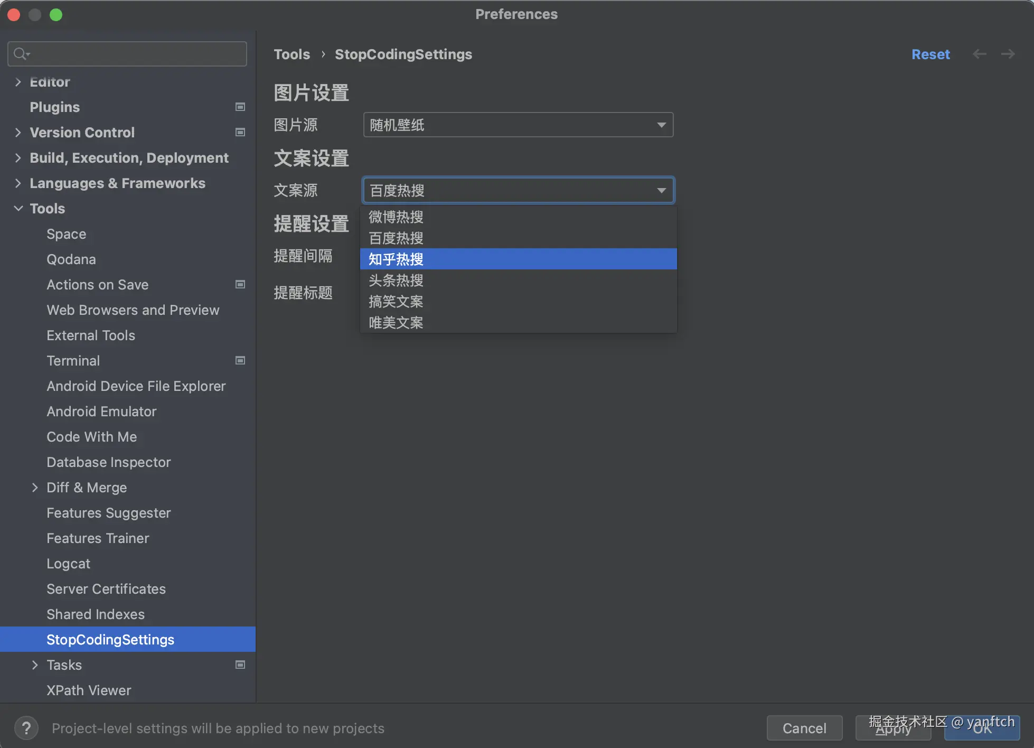
Task: Collapse the 文案源 combo box arrow
Action: click(x=661, y=191)
